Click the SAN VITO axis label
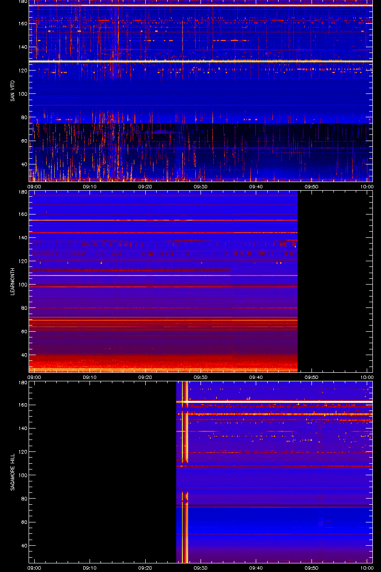This screenshot has width=381, height=572. tap(12, 91)
